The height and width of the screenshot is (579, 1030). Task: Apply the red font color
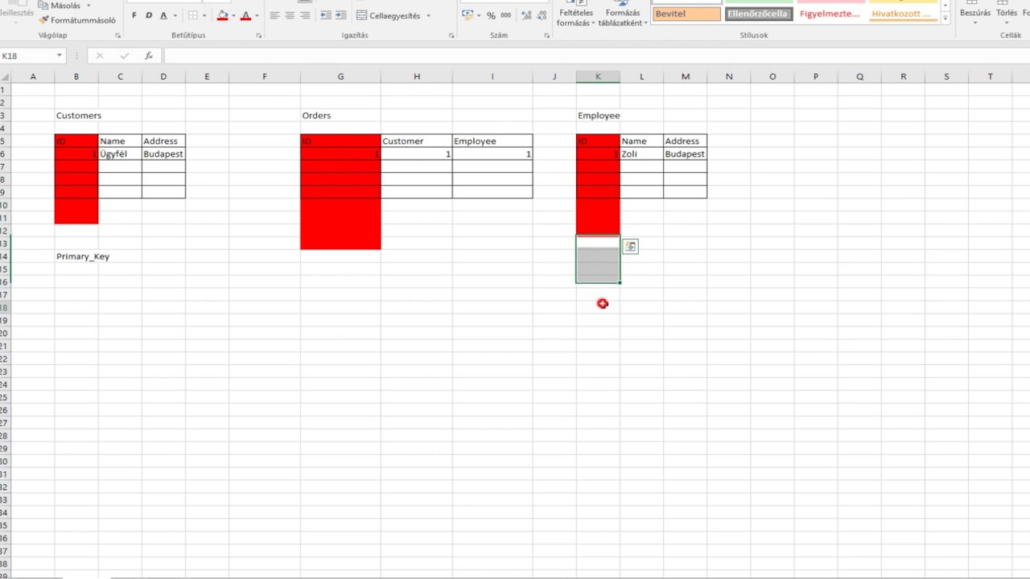pyautogui.click(x=246, y=15)
